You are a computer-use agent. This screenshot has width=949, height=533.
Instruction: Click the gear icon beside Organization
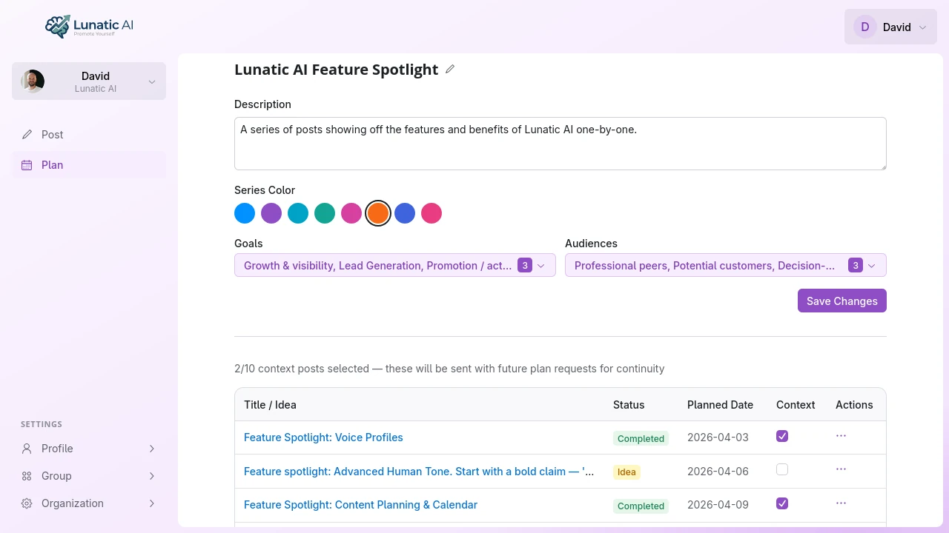pyautogui.click(x=27, y=503)
